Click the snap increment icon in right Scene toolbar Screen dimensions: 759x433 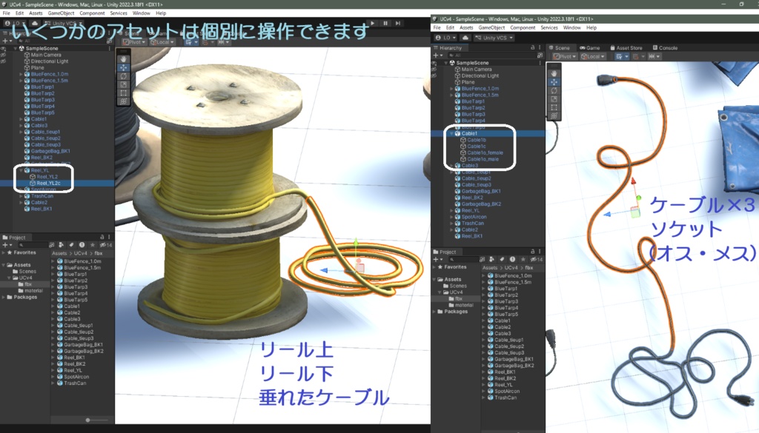click(x=653, y=56)
